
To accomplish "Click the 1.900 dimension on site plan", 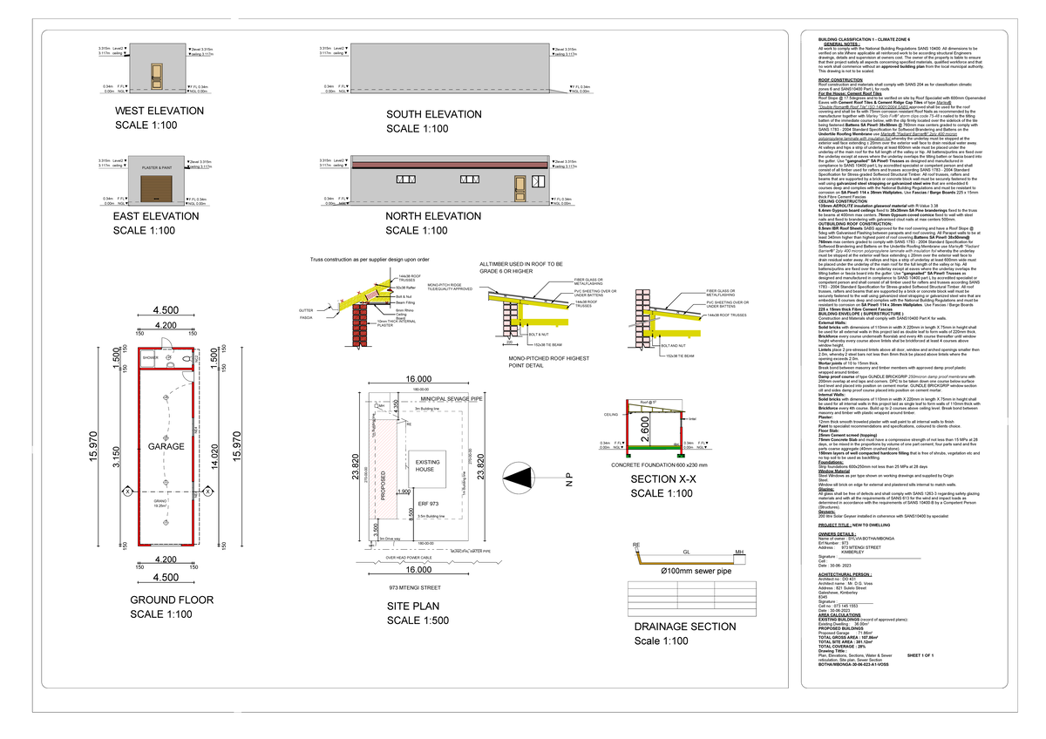I will click(404, 492).
